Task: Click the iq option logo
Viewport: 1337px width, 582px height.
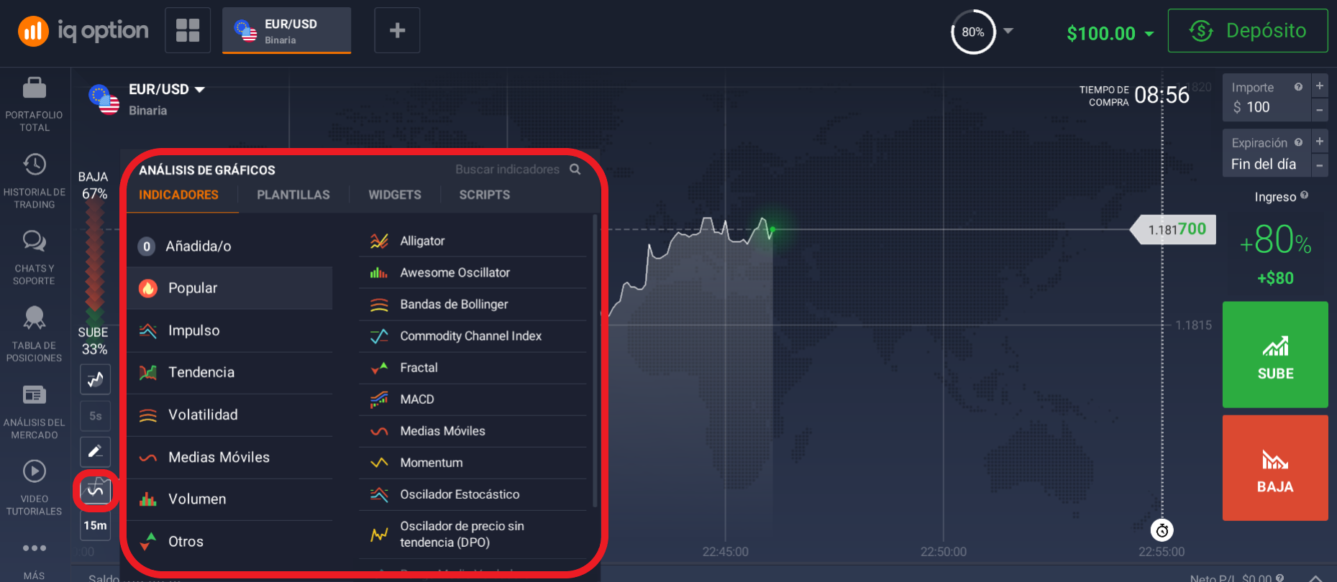Action: [83, 31]
